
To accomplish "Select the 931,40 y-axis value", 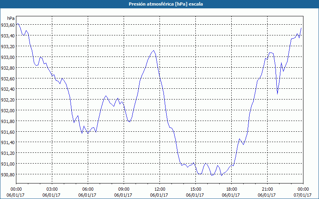I will pyautogui.click(x=8, y=142).
